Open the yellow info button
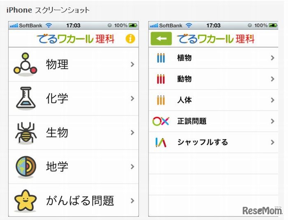288x220 pixels. 130,39
